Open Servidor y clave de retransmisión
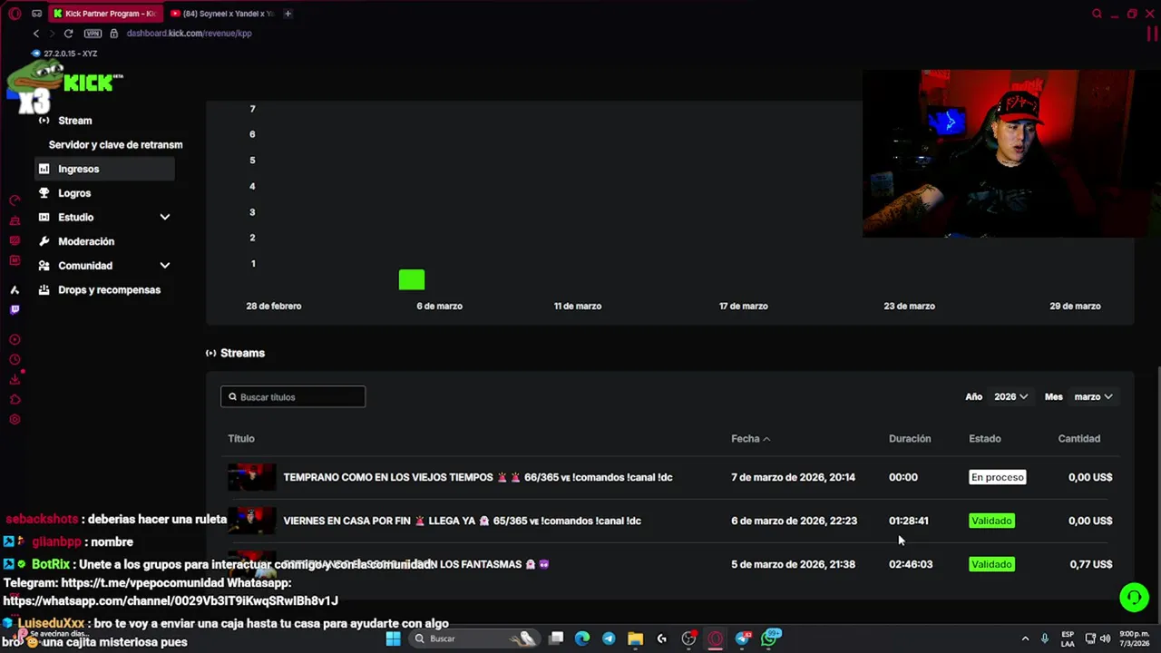Screen dimensions: 1161x653 click(x=115, y=145)
